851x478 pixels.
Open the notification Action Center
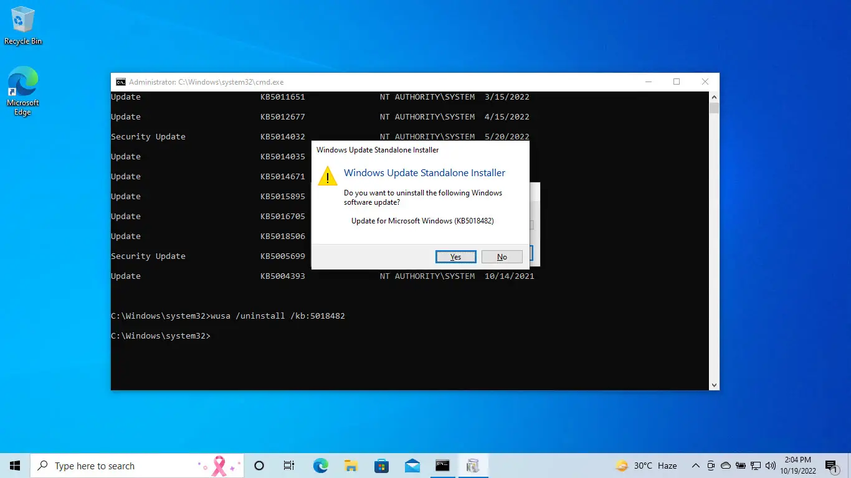832,466
